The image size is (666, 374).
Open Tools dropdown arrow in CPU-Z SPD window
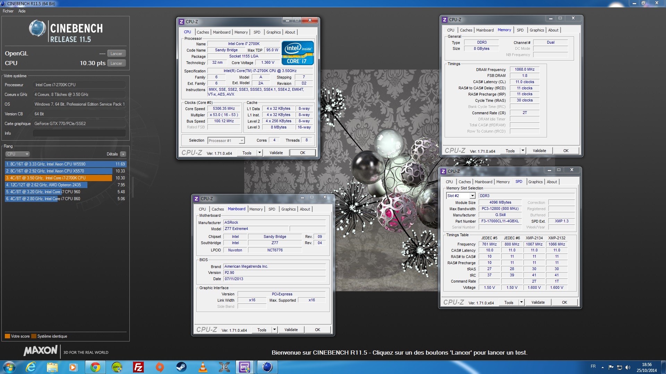click(521, 302)
